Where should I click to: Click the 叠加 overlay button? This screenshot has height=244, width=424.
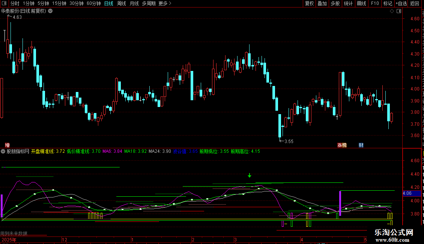click(x=322, y=3)
